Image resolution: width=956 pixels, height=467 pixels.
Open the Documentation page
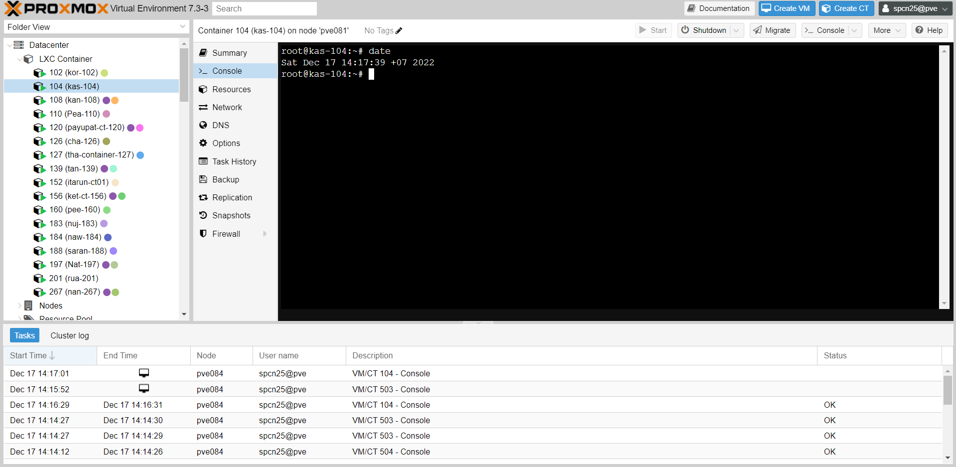click(x=719, y=8)
